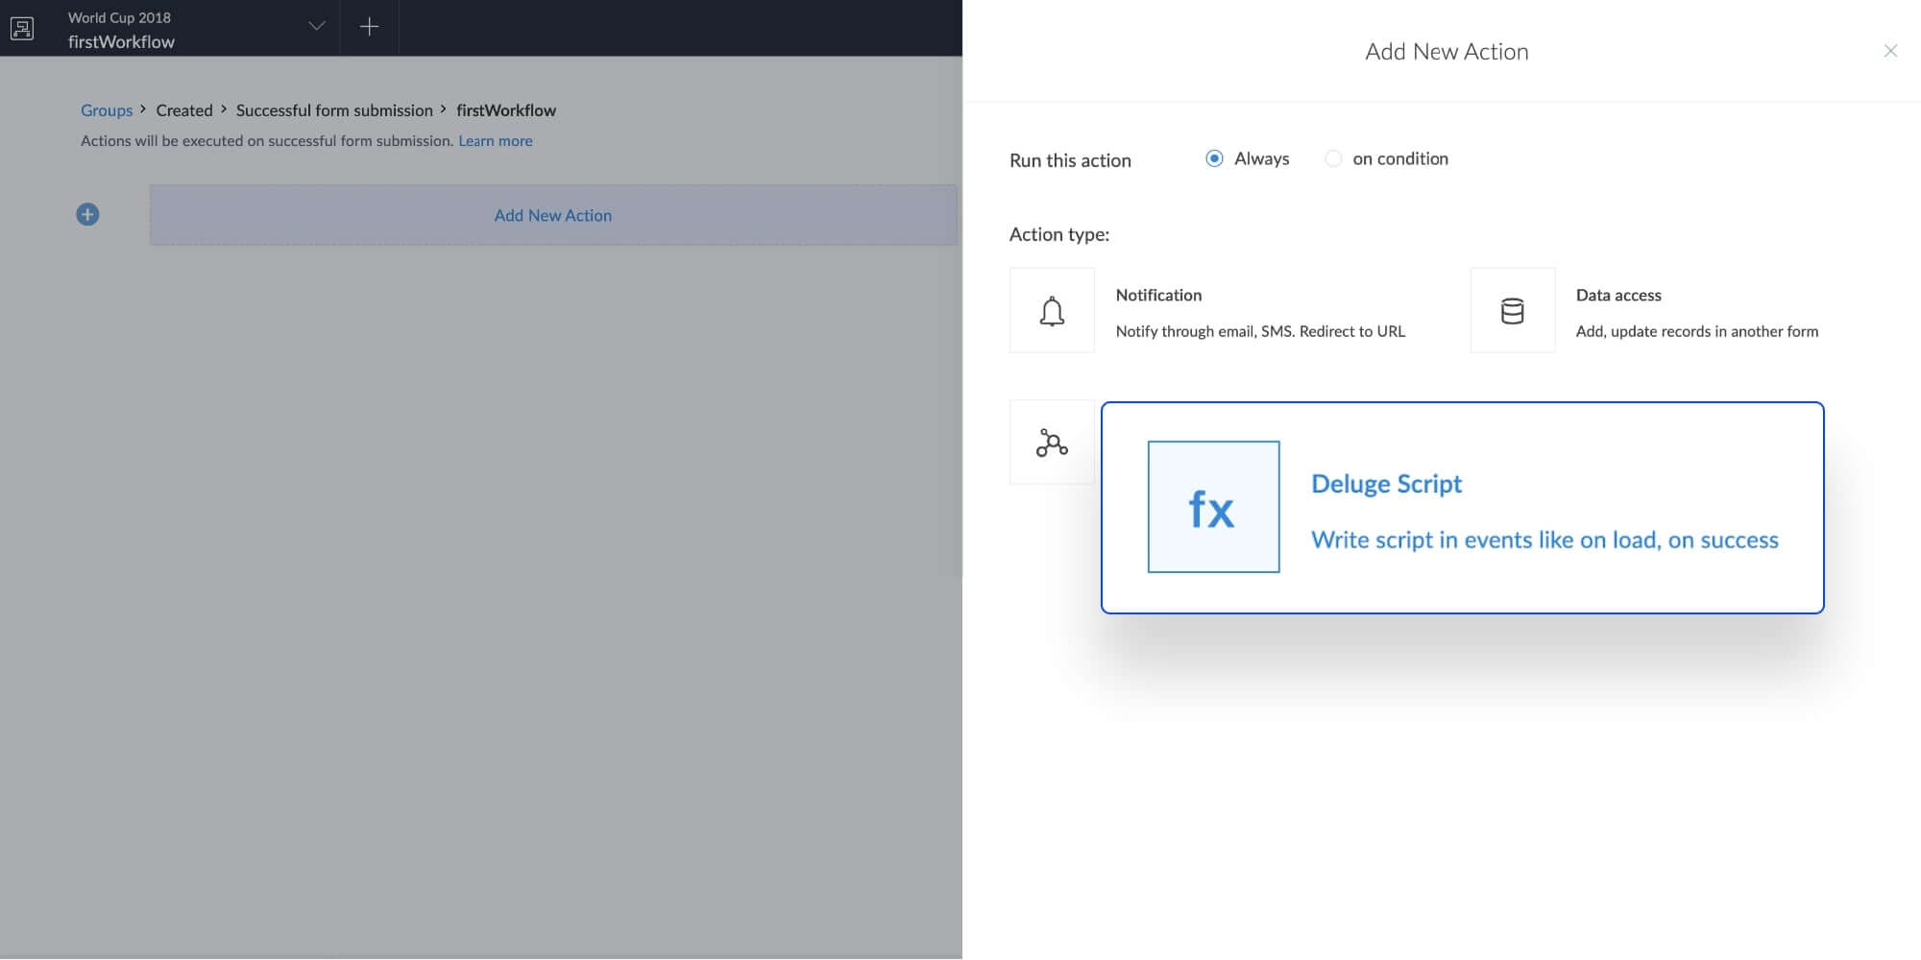Expand the firstWorkflow dropdown chevron
Viewport: 1921px width, 960px height.
point(316,26)
